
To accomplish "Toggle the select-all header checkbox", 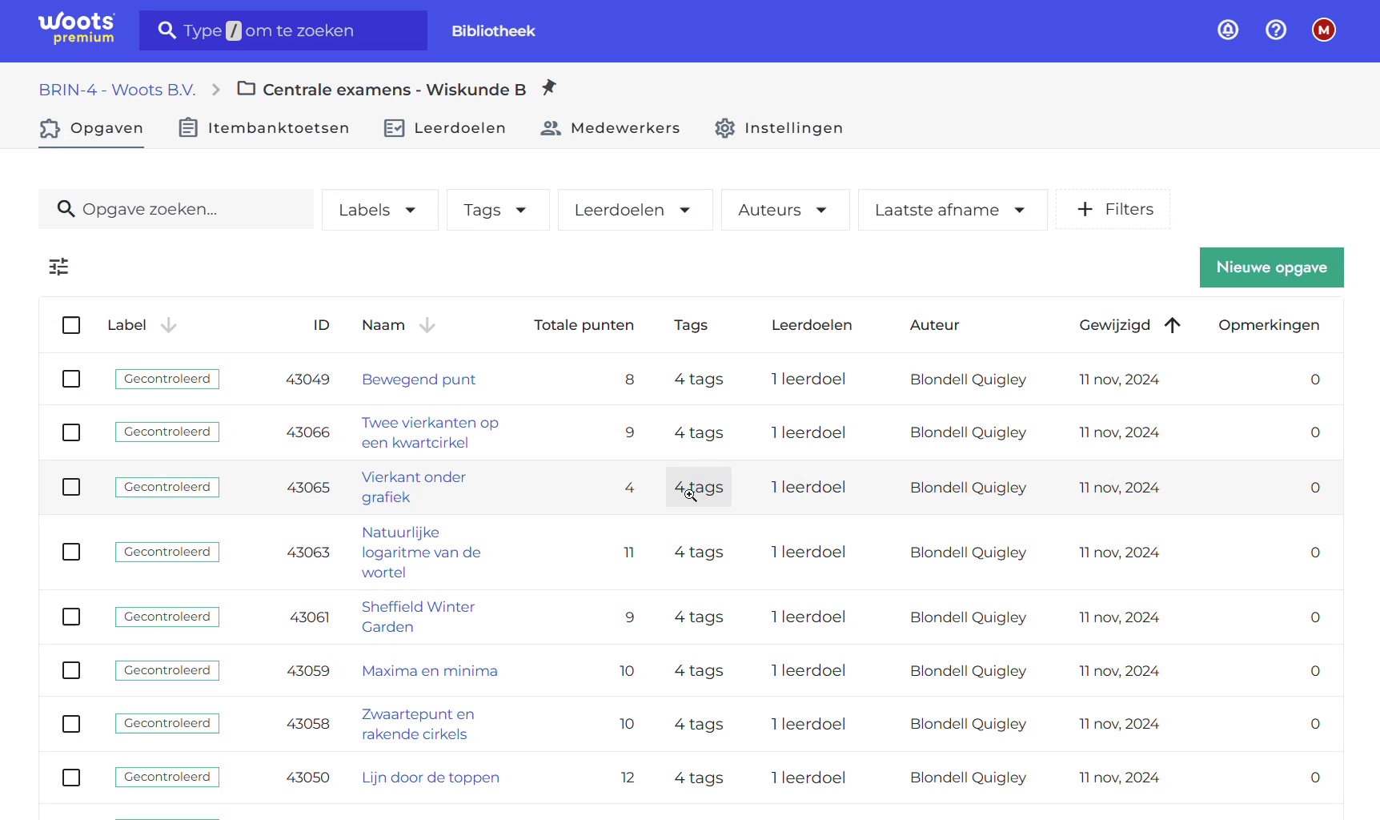I will click(71, 325).
